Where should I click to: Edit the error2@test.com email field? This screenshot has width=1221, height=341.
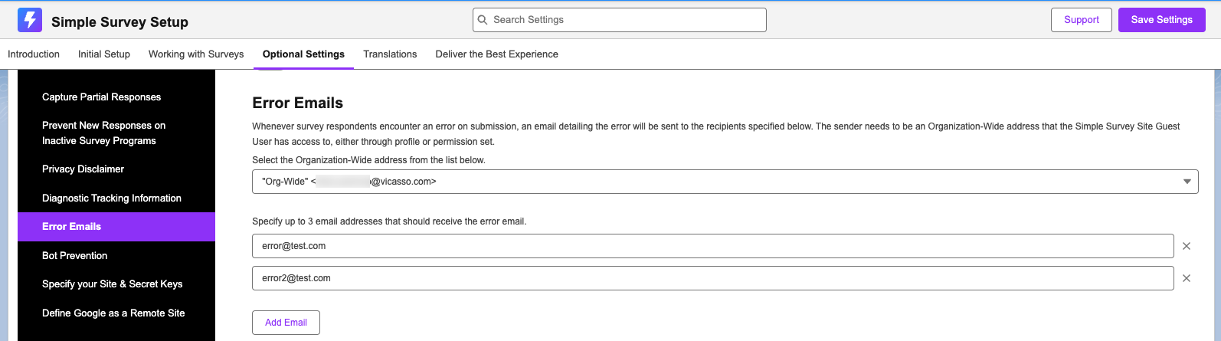712,278
